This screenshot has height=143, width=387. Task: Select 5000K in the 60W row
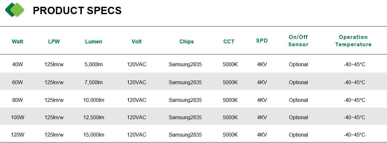[230, 83]
